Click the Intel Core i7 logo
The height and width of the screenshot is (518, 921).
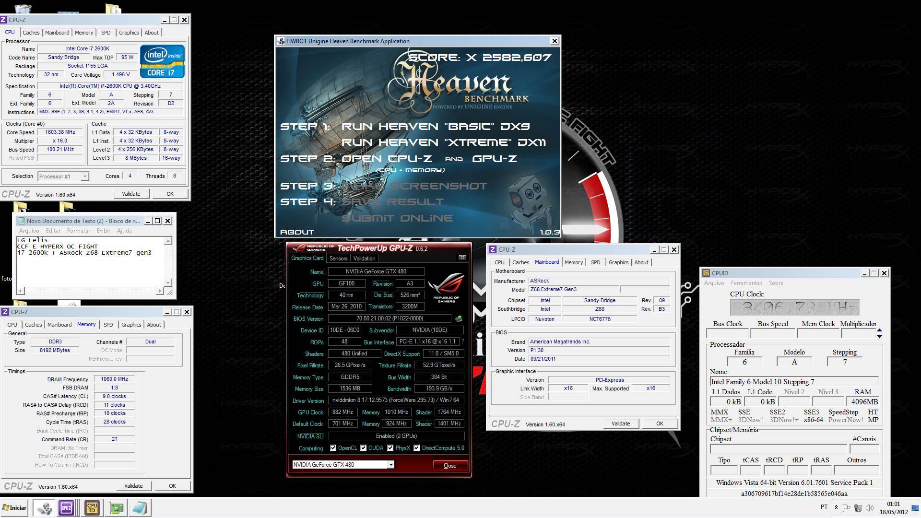162,61
